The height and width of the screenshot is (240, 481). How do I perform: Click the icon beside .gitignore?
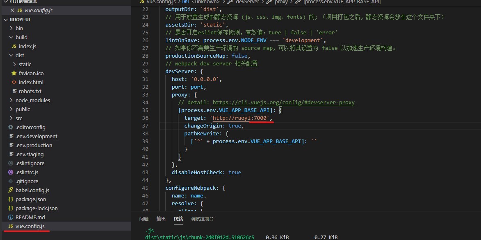click(11, 181)
